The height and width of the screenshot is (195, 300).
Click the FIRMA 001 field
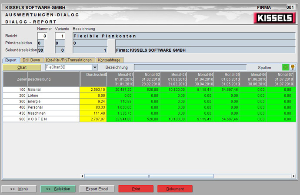[290, 7]
